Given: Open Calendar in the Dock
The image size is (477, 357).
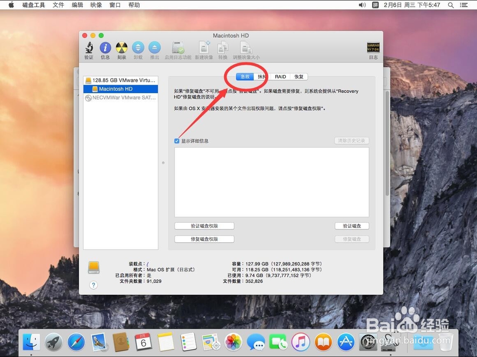Looking at the screenshot, I should 143,342.
